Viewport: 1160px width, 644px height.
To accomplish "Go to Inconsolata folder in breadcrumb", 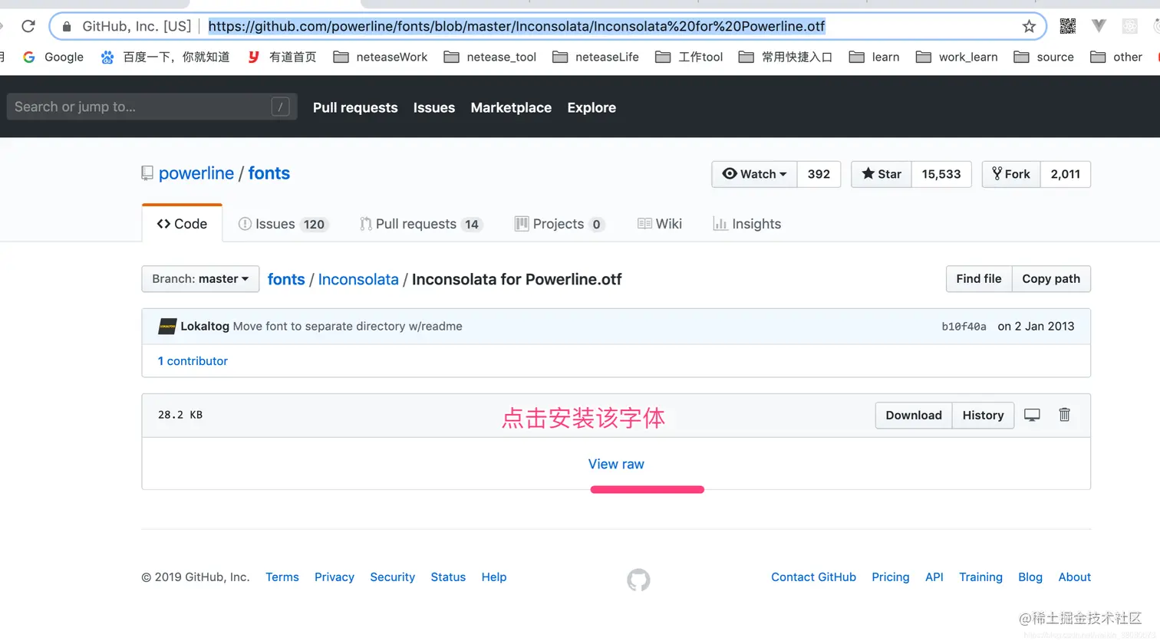I will pyautogui.click(x=358, y=279).
